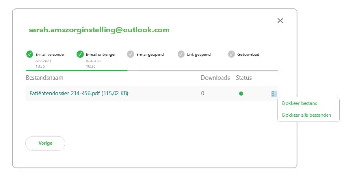
Task: Click the download count value 0
Action: (x=202, y=93)
